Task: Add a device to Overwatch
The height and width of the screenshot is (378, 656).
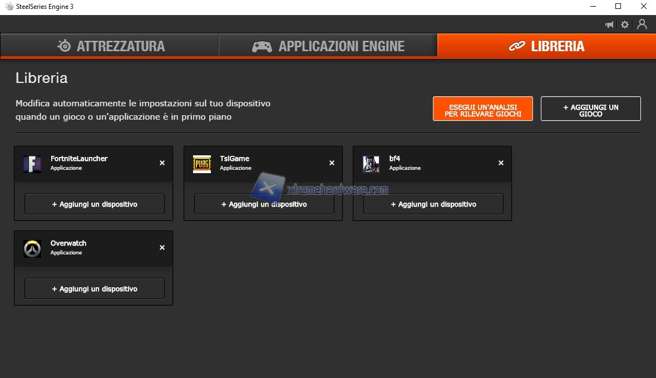Action: (95, 289)
